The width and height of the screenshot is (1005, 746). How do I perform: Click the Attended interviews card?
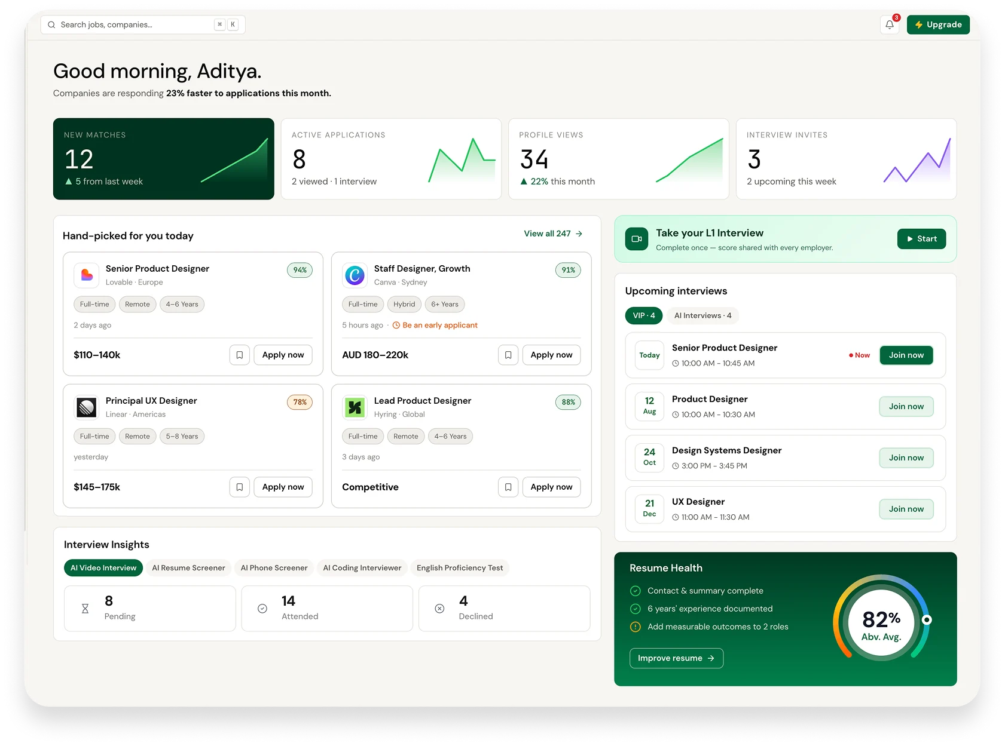coord(327,609)
